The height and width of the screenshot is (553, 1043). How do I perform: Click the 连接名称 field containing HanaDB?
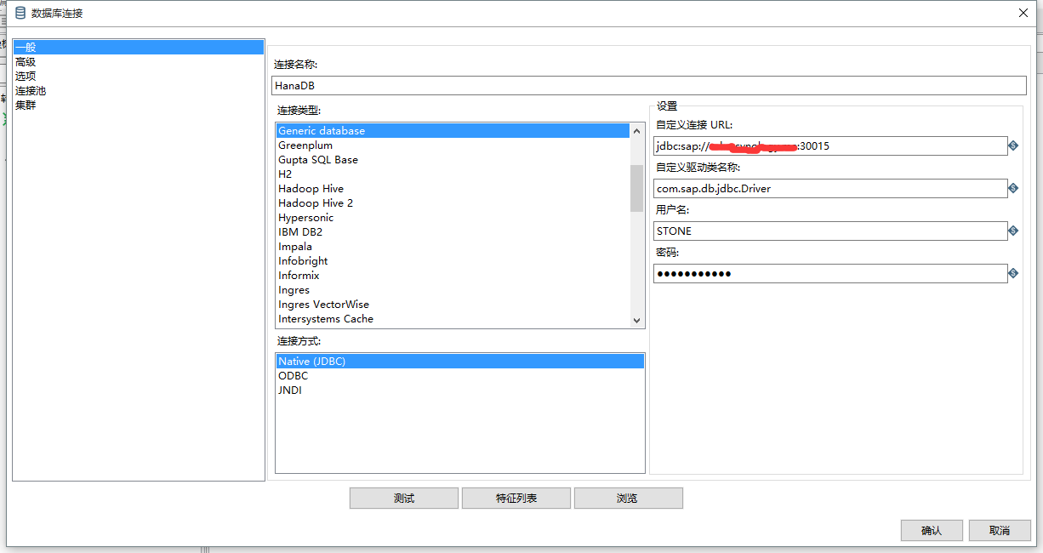pos(649,86)
